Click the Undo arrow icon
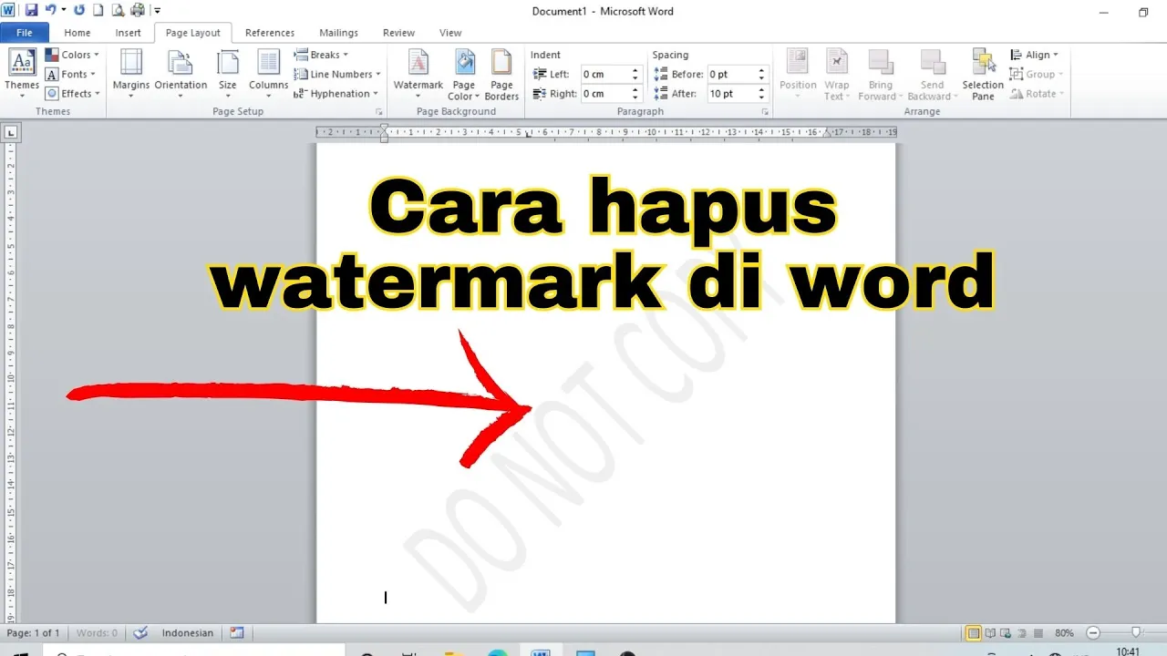 pos(52,10)
